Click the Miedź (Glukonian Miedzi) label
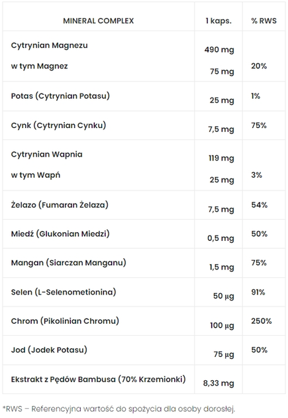This screenshot has width=288, height=418. [x=60, y=234]
